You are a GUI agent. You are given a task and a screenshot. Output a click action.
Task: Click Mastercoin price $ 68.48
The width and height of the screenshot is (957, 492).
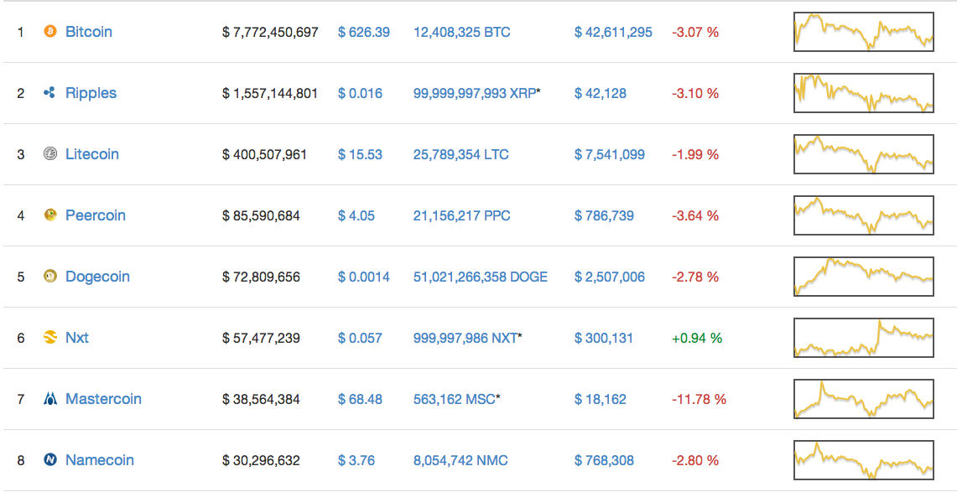[x=360, y=399]
